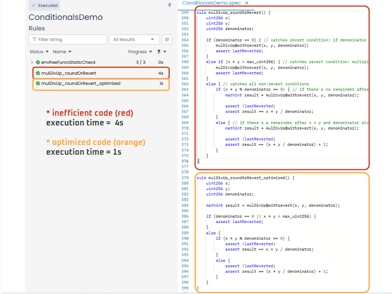Open the All Results dropdown

click(x=134, y=39)
